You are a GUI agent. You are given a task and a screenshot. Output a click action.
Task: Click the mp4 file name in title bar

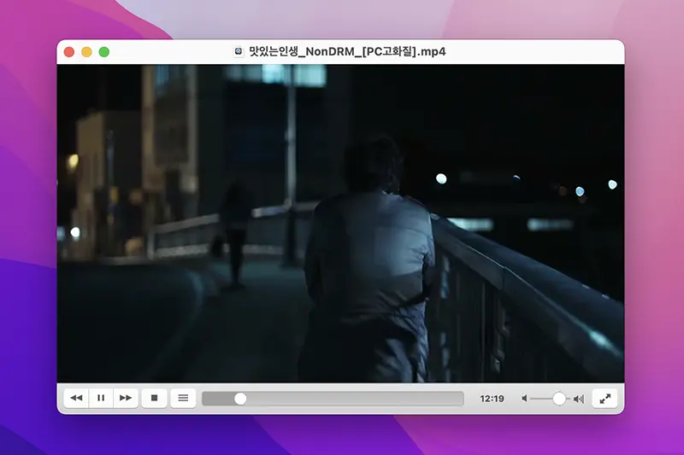click(x=346, y=52)
